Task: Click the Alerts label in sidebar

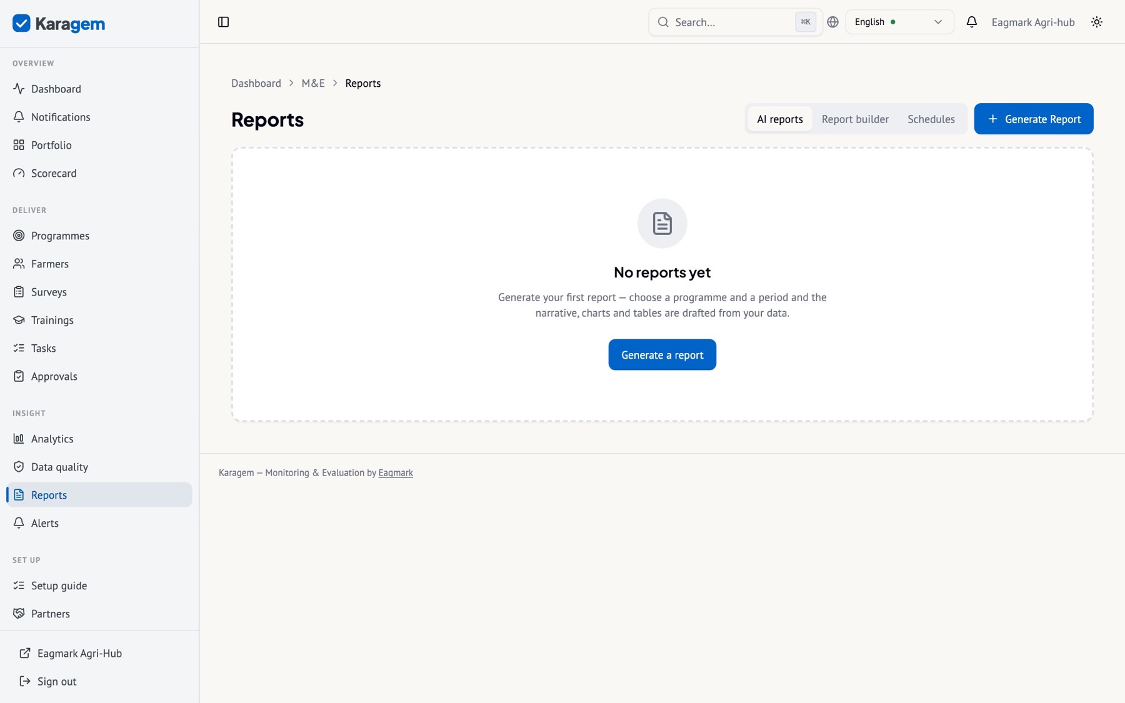Action: point(45,523)
